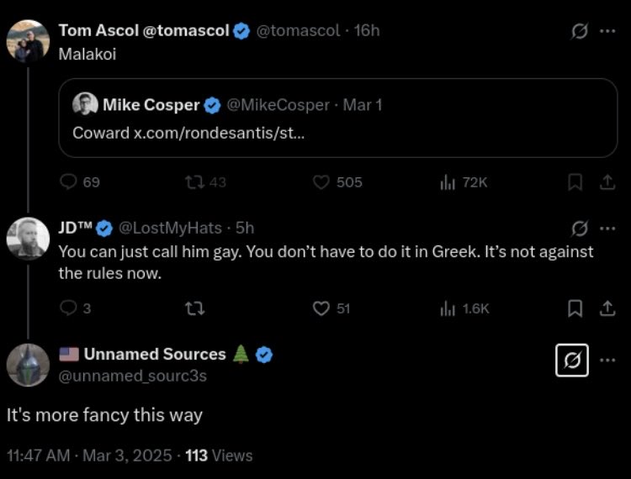Like JD's tweet with 51 likes
This screenshot has width=631, height=479.
coord(321,308)
